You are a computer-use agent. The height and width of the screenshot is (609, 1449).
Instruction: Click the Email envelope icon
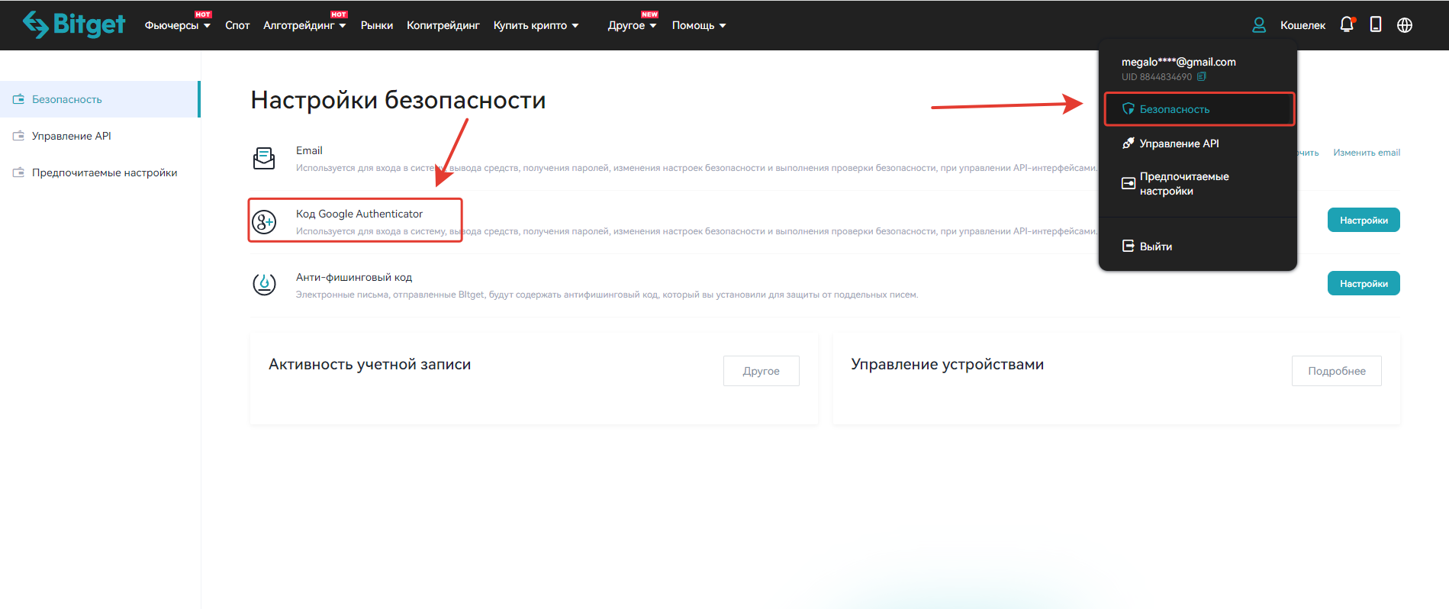pyautogui.click(x=264, y=158)
